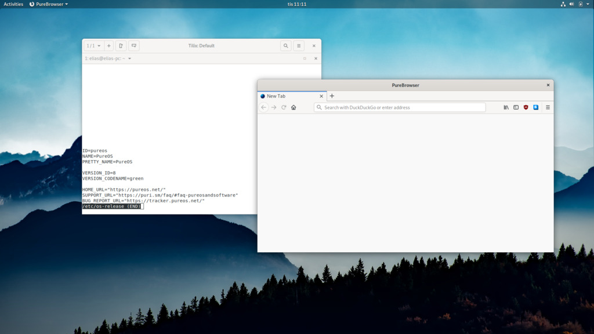Open the PureBrowser menu in top bar
This screenshot has width=594, height=334.
(49, 3)
